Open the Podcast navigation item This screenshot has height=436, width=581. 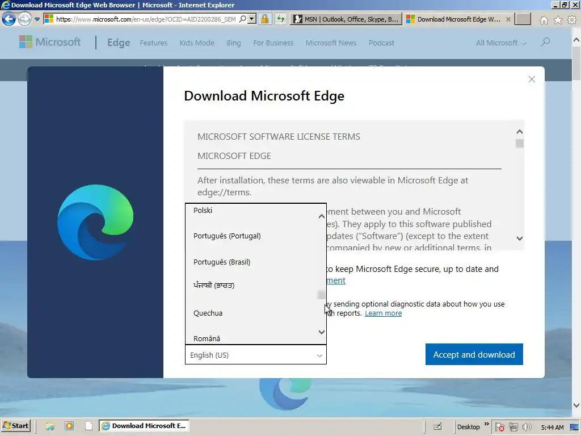tap(381, 43)
